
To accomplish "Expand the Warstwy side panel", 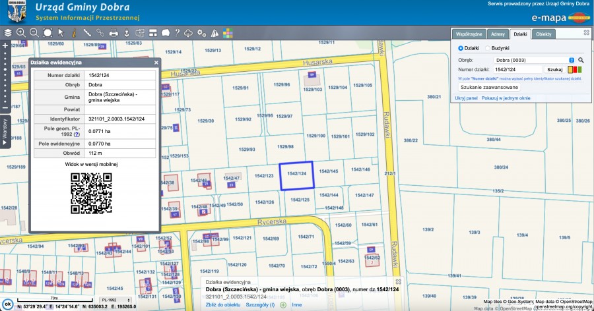I will pyautogui.click(x=5, y=132).
